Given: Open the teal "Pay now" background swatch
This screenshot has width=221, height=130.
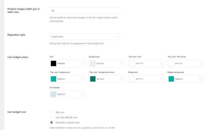Looking at the screenshot, I should coord(53,79).
